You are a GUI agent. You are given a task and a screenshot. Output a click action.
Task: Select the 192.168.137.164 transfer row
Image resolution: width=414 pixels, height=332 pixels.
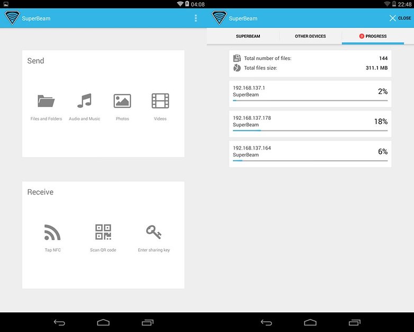click(310, 154)
